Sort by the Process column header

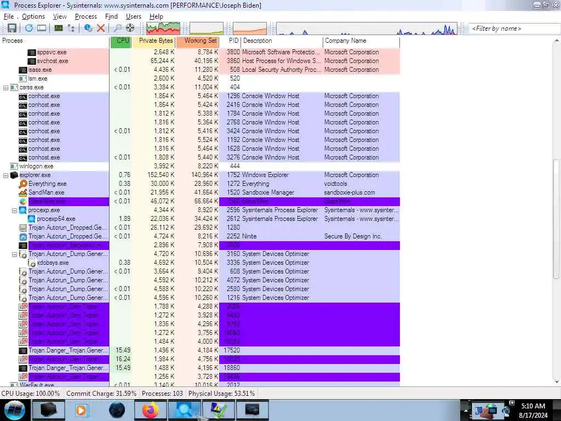point(55,41)
